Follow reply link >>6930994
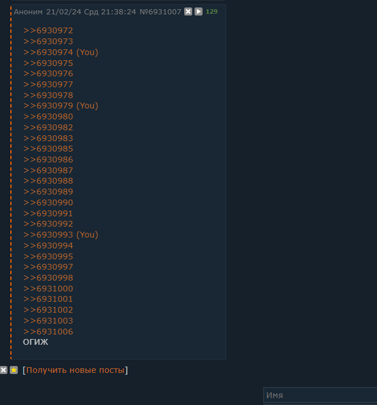 pos(48,246)
